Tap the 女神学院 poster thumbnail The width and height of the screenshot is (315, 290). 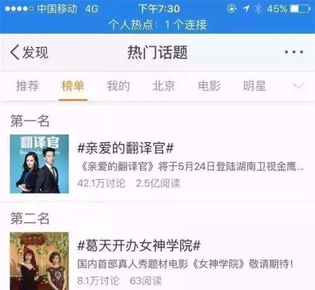[x=39, y=261]
